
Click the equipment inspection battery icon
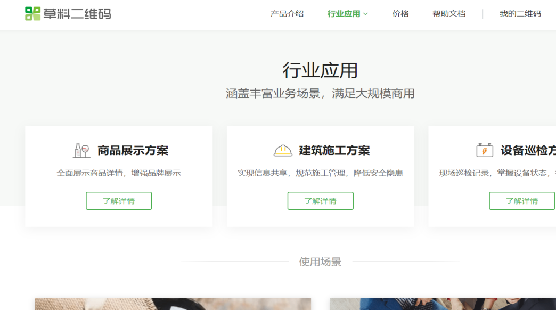click(484, 151)
